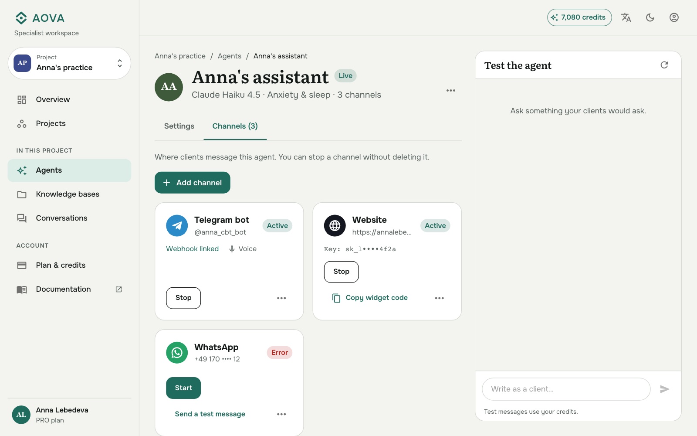Viewport: 697px width, 436px height.
Task: Click the Add channel button
Action: click(x=193, y=183)
